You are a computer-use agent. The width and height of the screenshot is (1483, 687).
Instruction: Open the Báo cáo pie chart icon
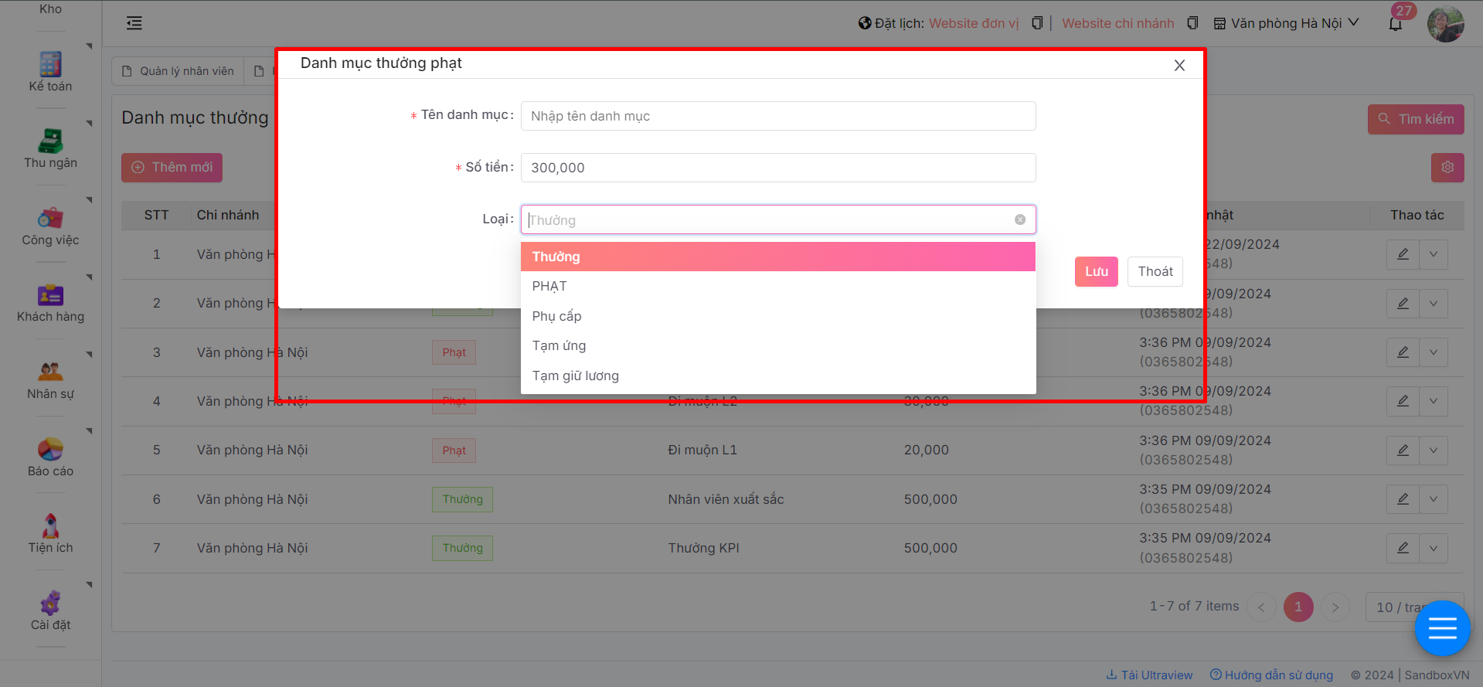coord(50,449)
